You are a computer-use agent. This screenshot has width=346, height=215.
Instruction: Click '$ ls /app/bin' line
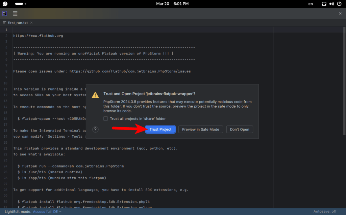tap(62, 178)
